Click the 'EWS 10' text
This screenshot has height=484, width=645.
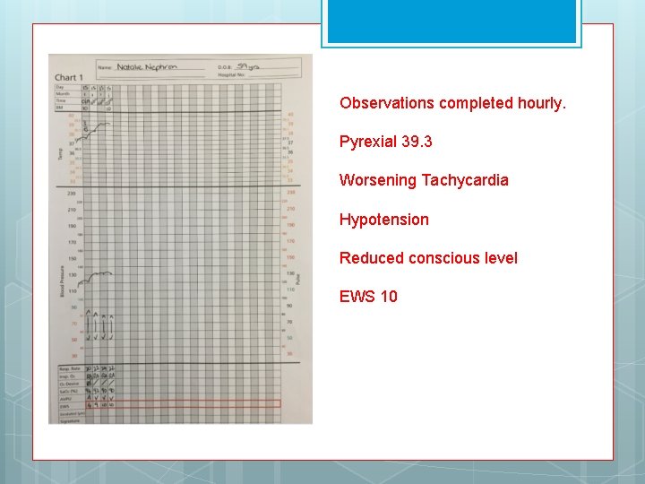[368, 297]
